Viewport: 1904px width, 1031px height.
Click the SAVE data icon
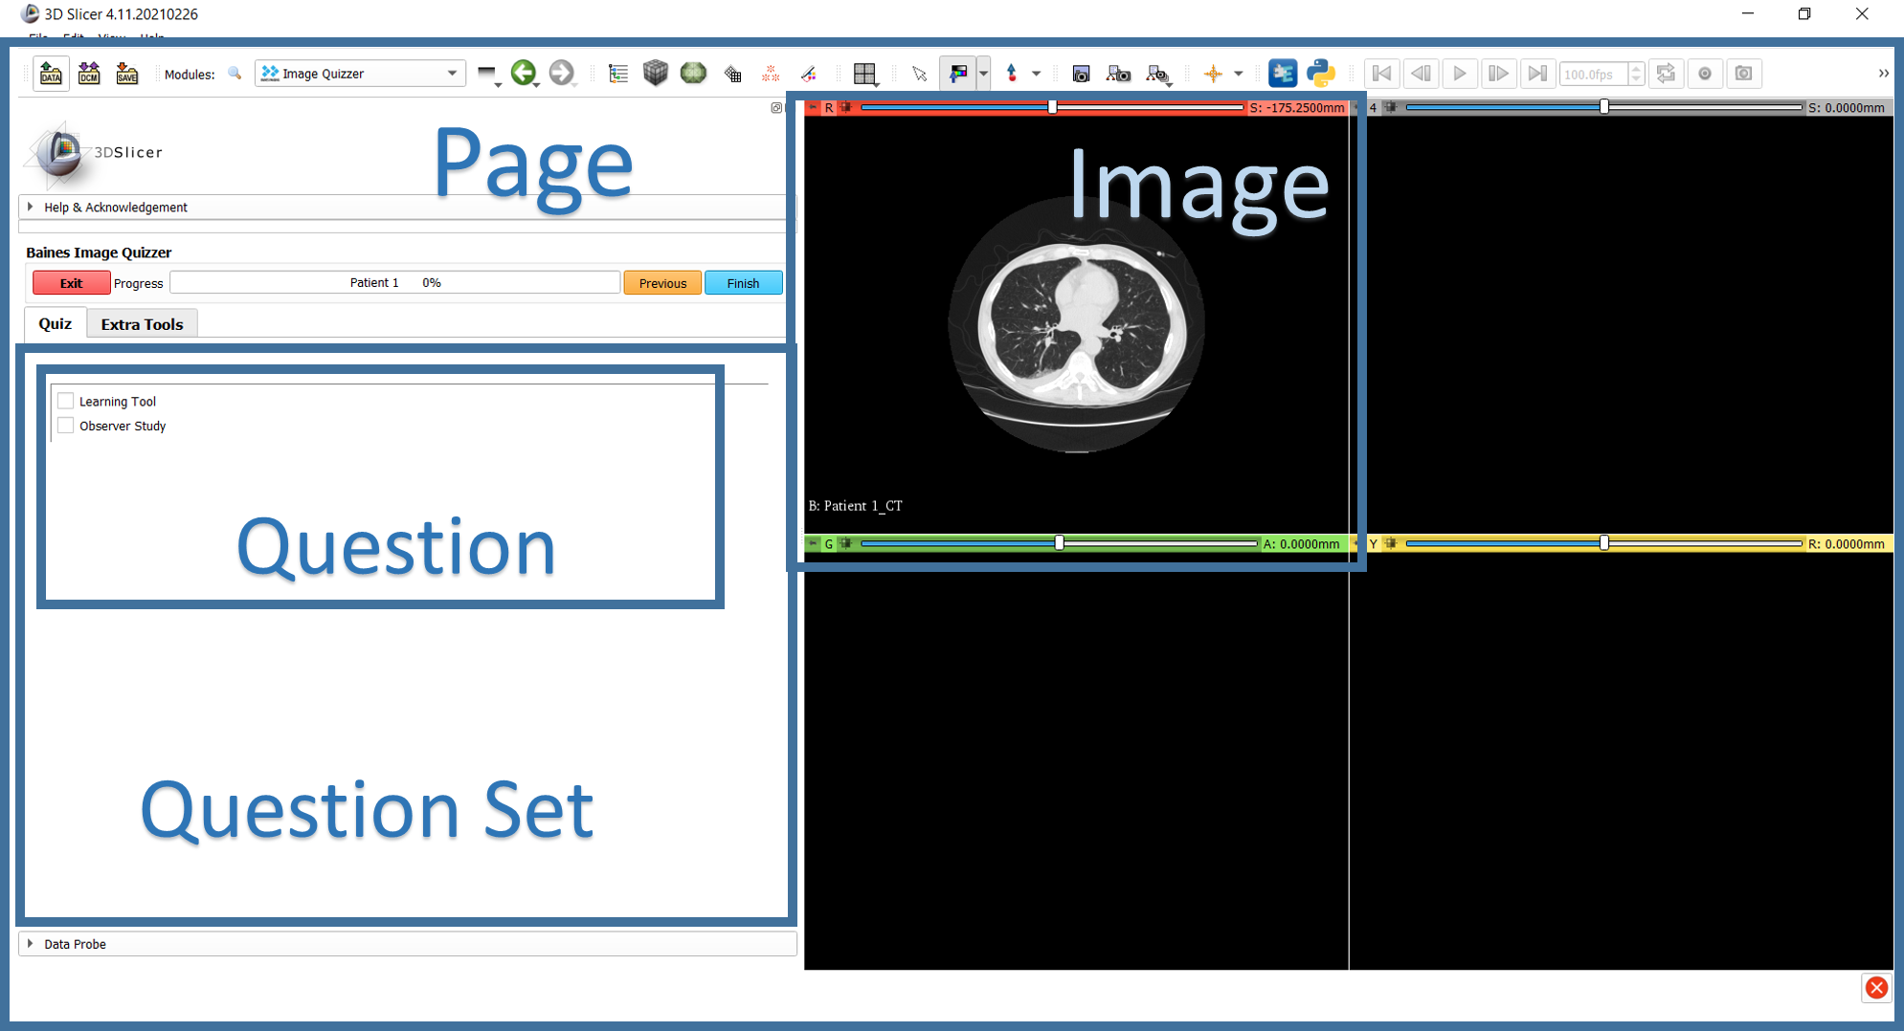[x=126, y=74]
